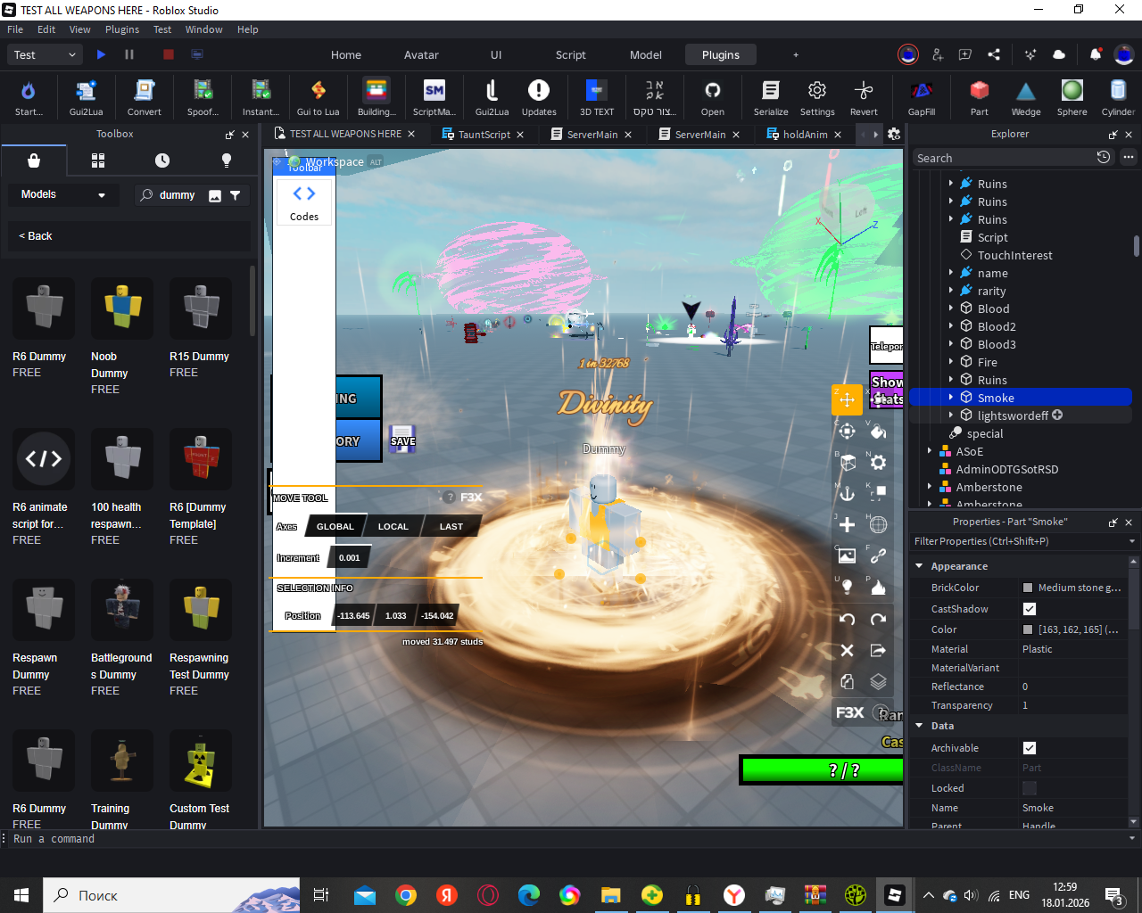Select the F3X Paint bucket tool

point(878,432)
